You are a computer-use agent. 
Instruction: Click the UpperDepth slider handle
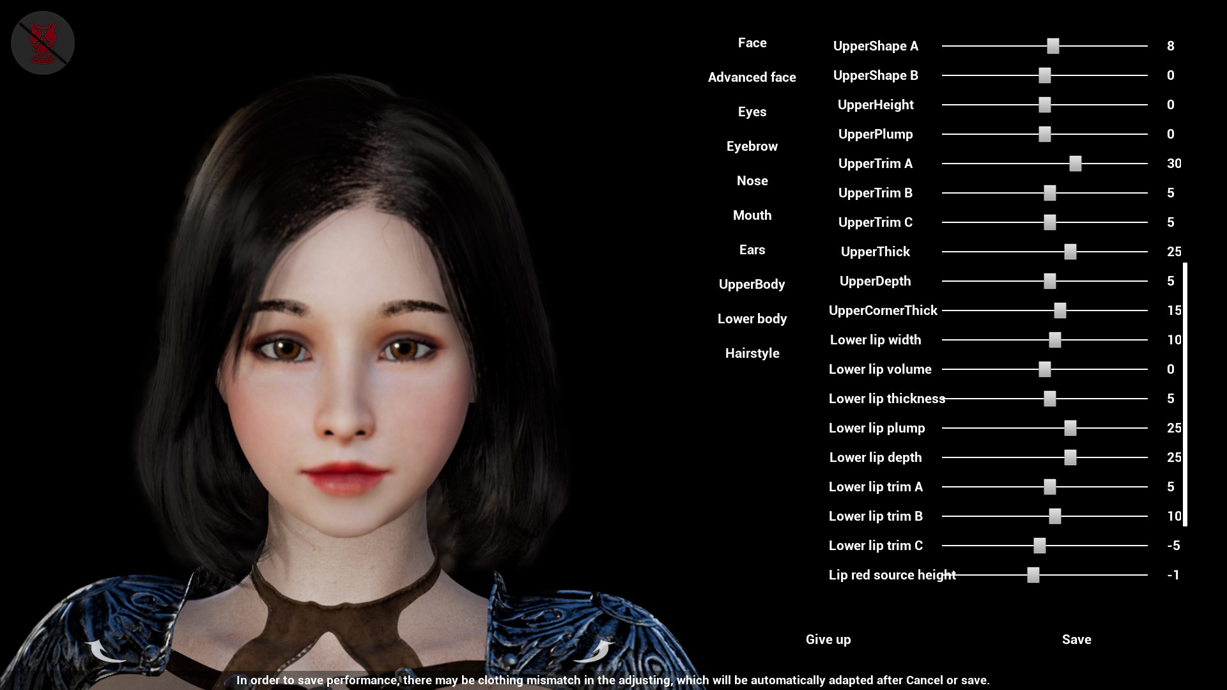tap(1050, 281)
